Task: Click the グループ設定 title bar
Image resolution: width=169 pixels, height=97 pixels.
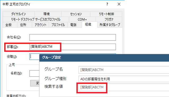Action: pos(104,58)
